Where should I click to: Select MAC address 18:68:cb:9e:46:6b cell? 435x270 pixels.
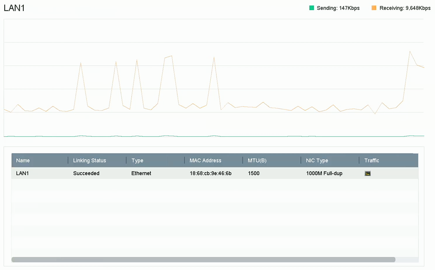pyautogui.click(x=210, y=173)
